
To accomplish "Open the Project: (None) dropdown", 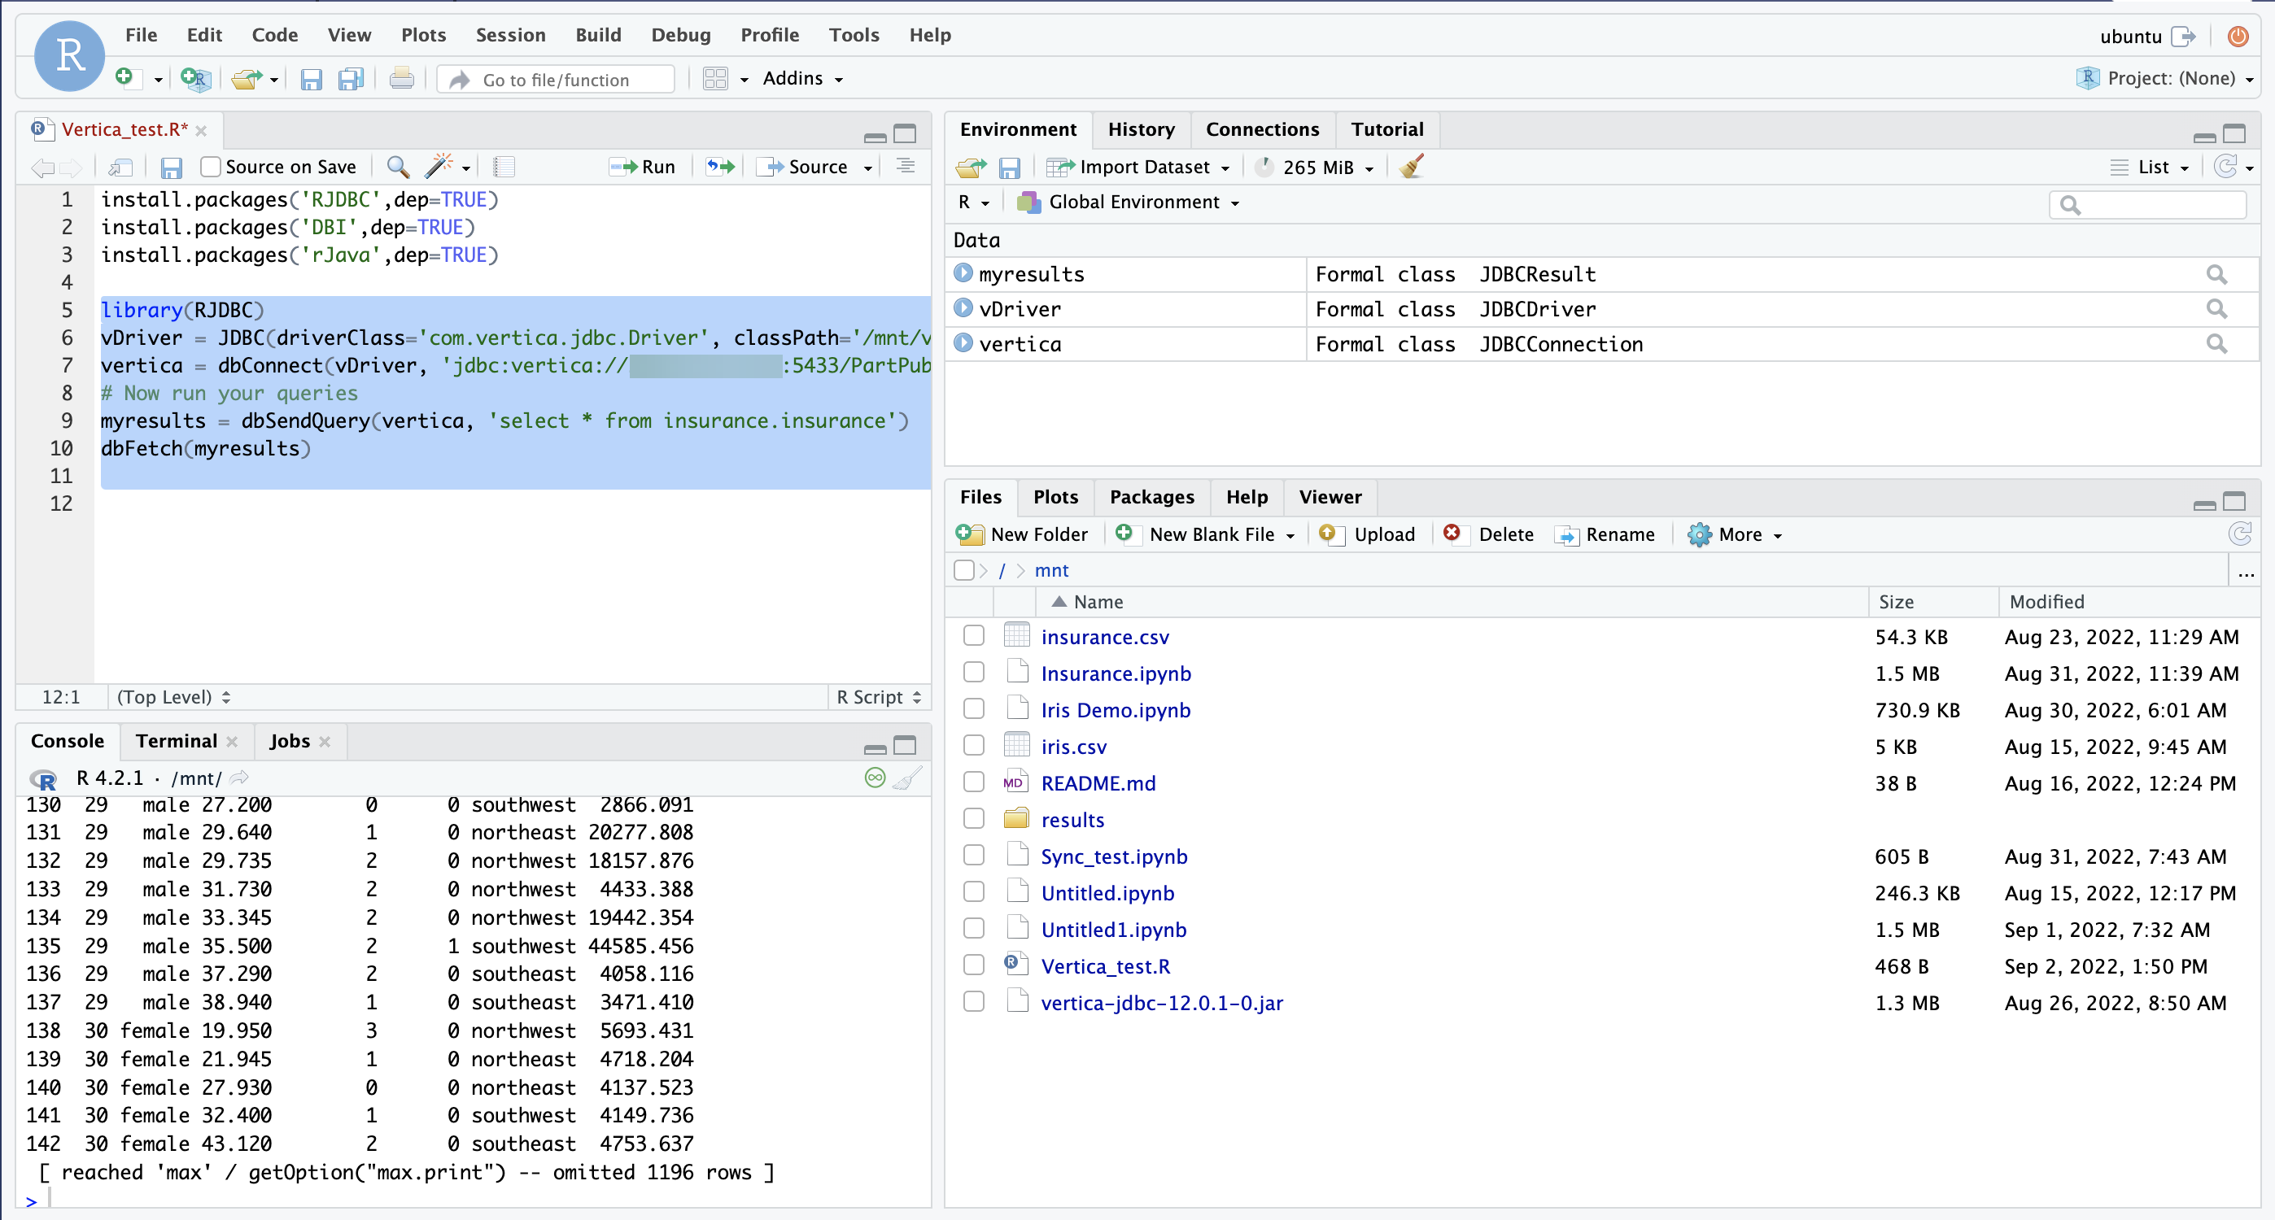I will (x=2164, y=79).
